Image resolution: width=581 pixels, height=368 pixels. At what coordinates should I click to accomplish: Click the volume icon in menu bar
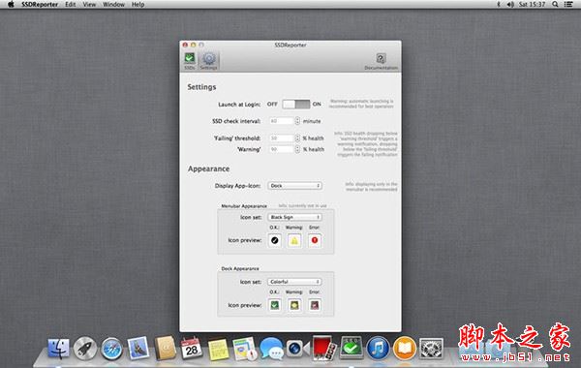[510, 5]
